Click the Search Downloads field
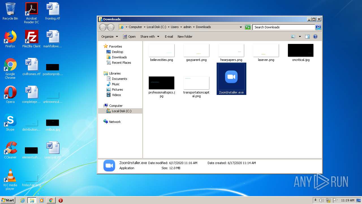This screenshot has height=204, width=362. pos(284,27)
